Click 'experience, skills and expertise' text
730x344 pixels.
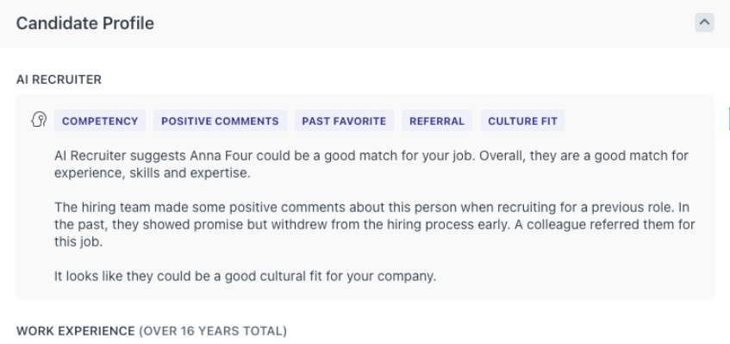[x=153, y=172]
